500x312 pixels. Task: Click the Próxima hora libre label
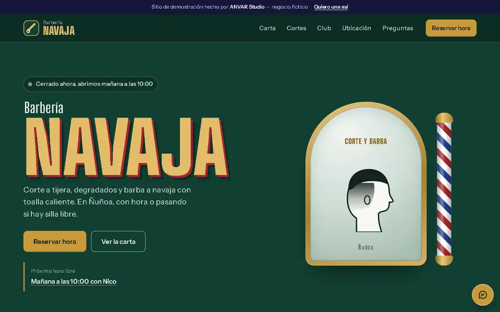pyautogui.click(x=53, y=271)
